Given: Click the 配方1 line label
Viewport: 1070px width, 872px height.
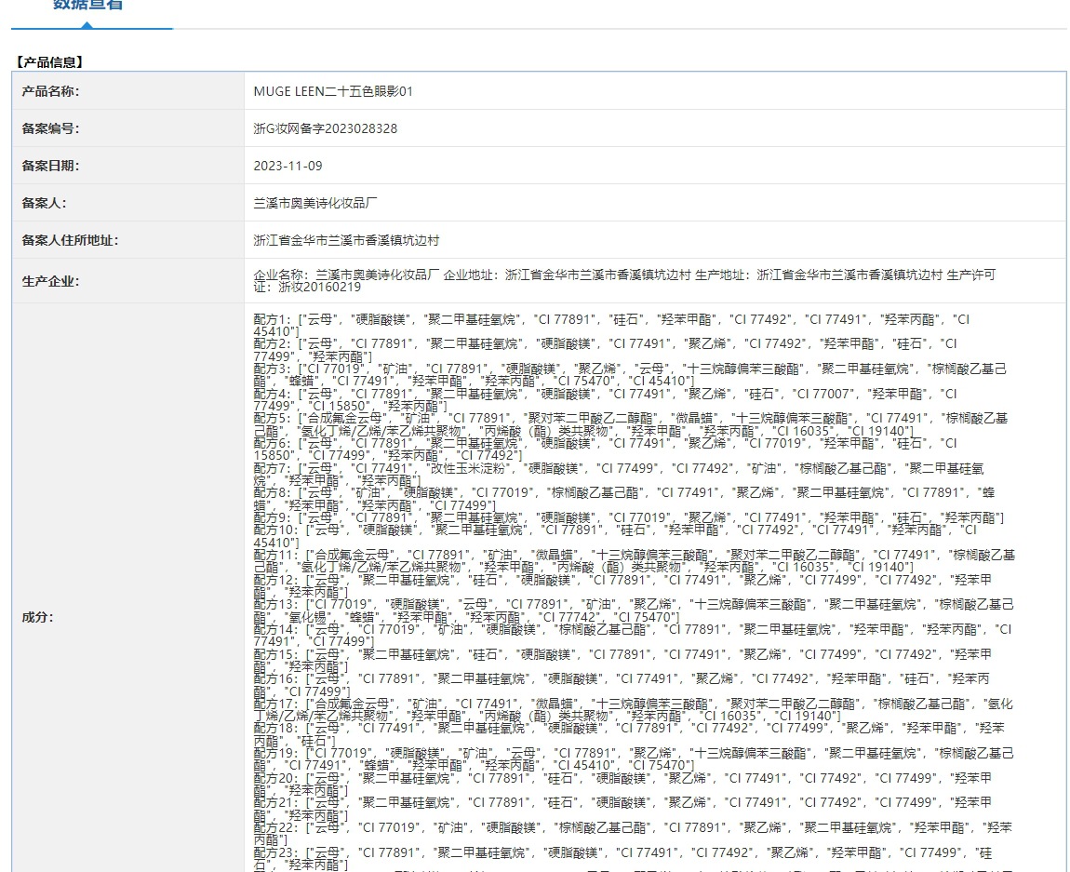Looking at the screenshot, I should click(x=273, y=319).
